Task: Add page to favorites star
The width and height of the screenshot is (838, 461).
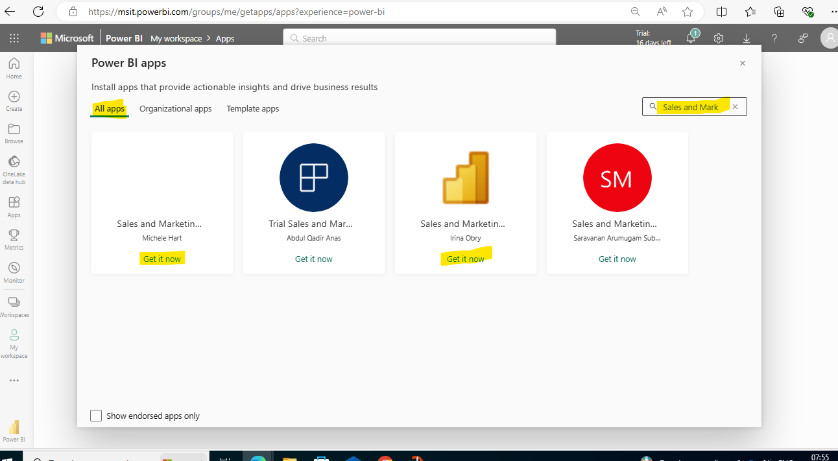Action: (x=688, y=12)
